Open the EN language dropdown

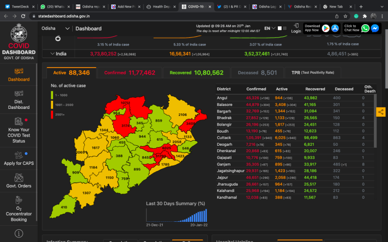[270, 29]
